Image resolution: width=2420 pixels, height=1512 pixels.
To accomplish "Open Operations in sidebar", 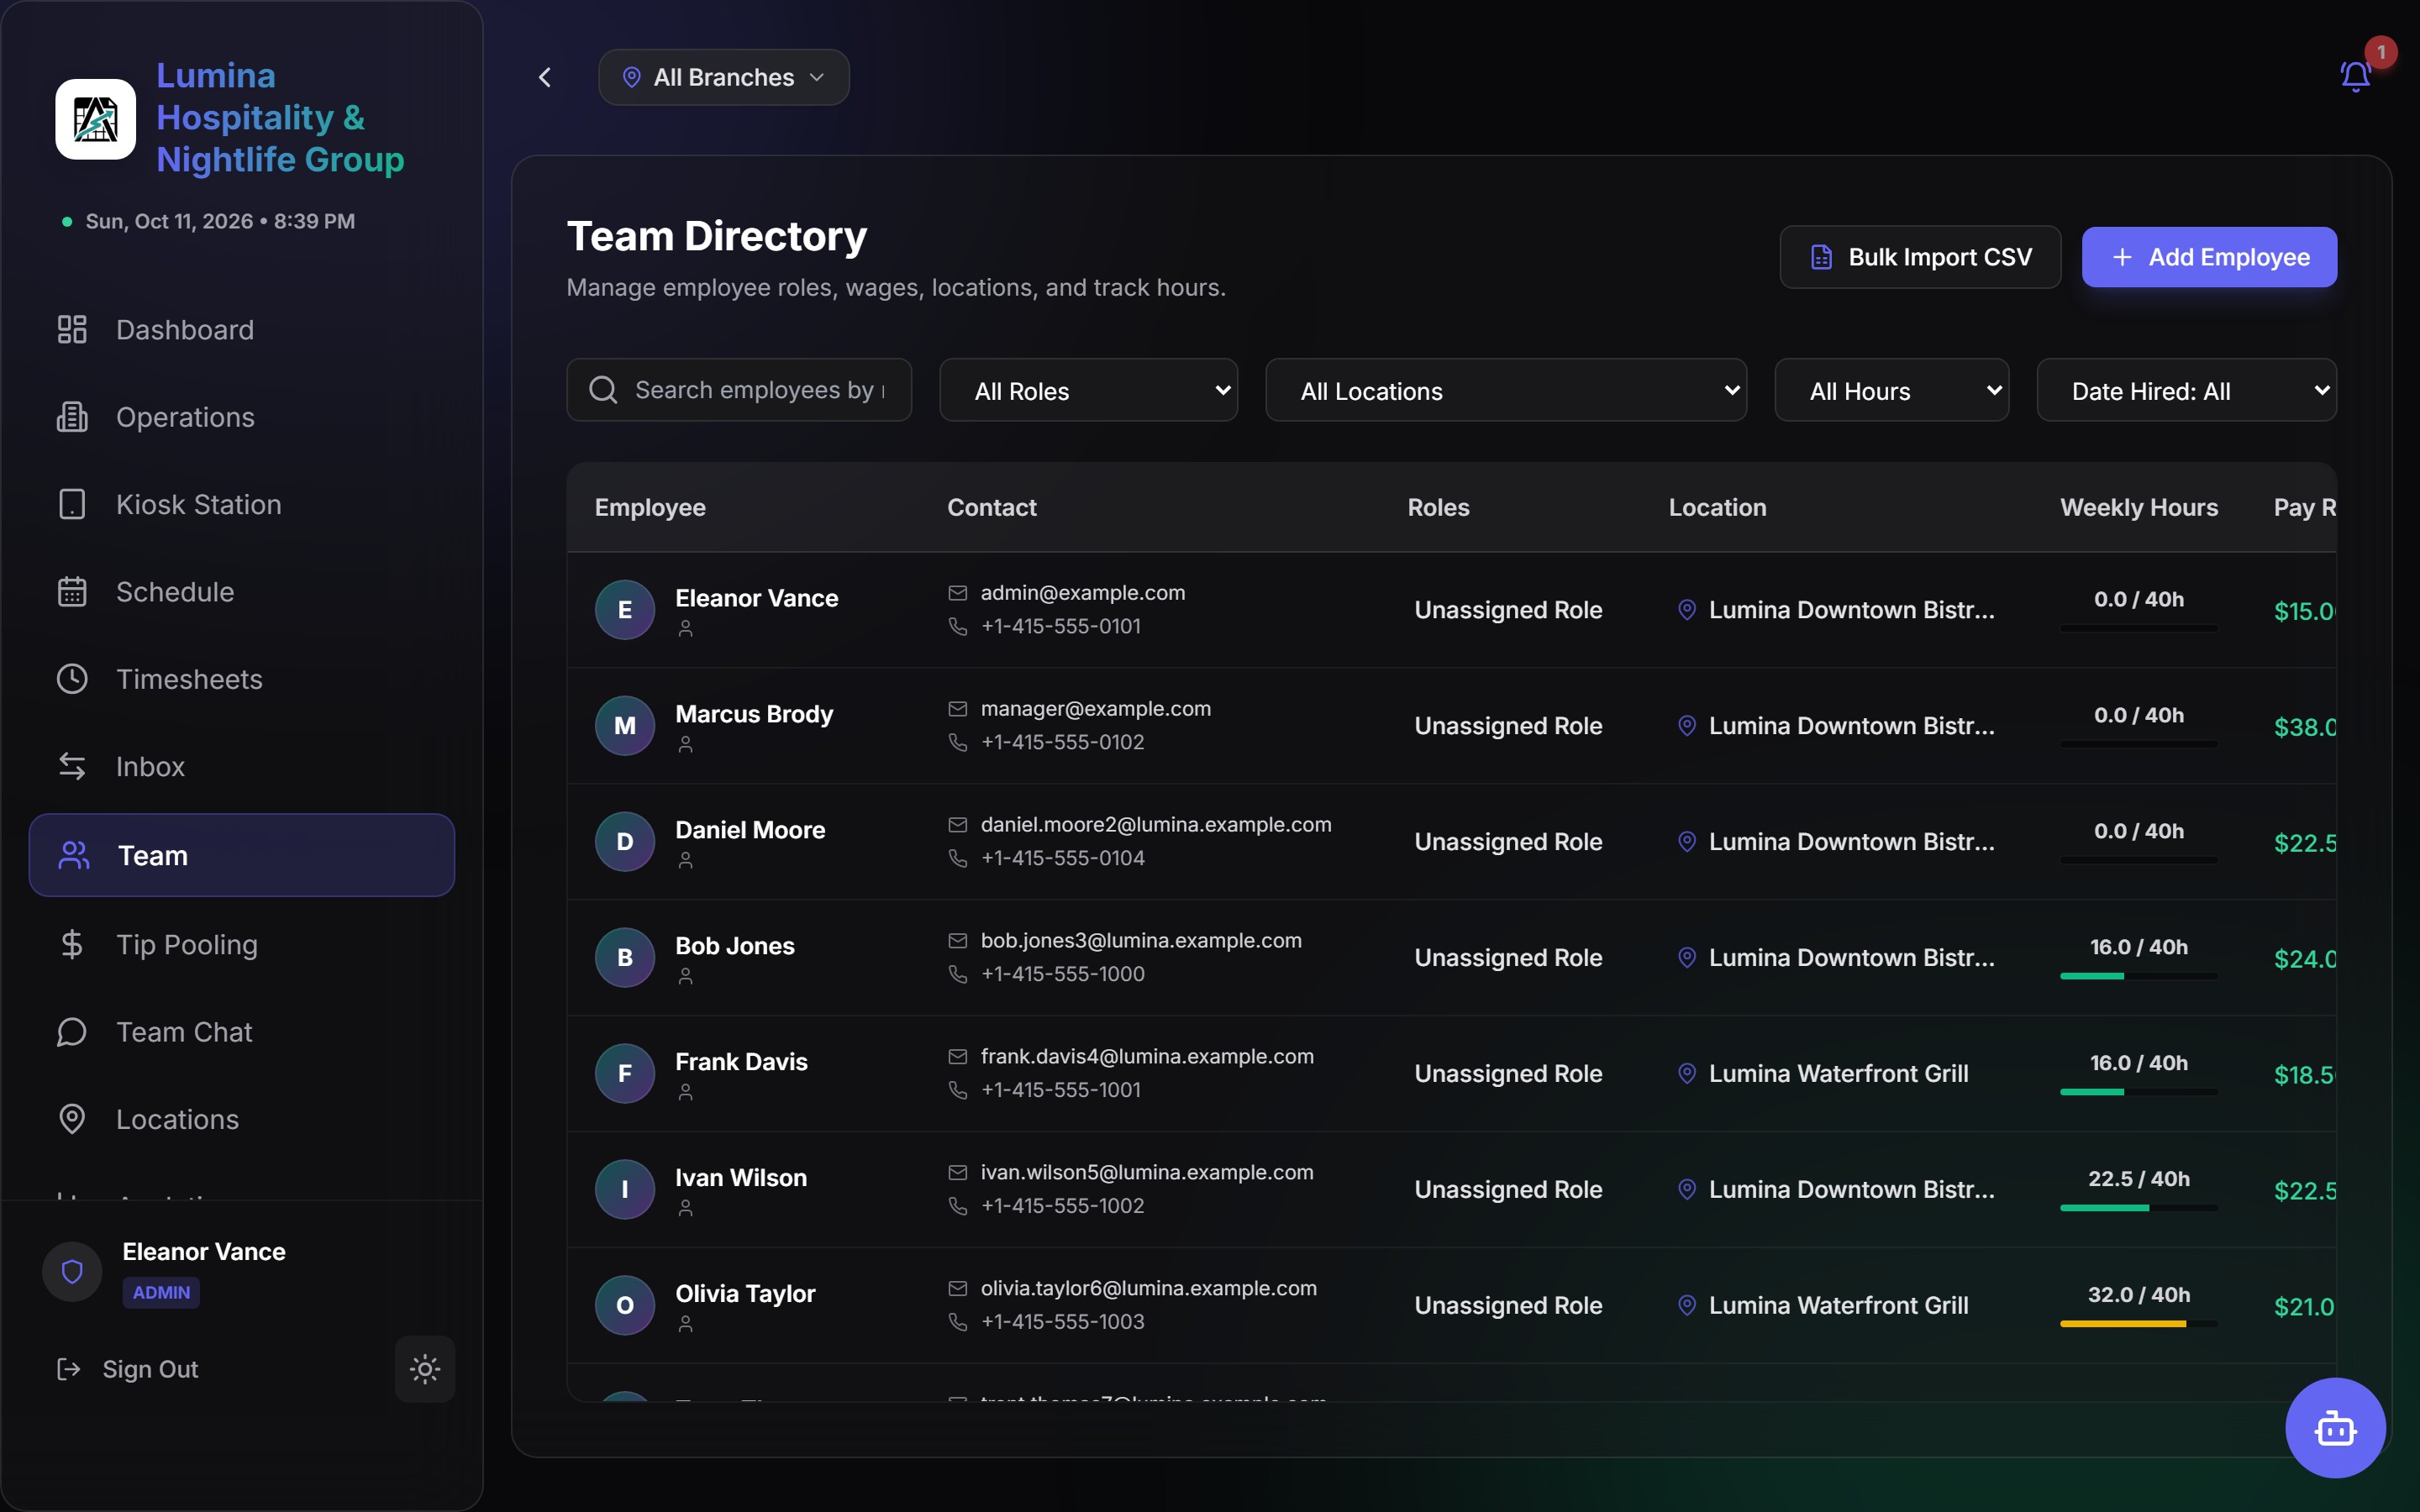I will [242, 417].
